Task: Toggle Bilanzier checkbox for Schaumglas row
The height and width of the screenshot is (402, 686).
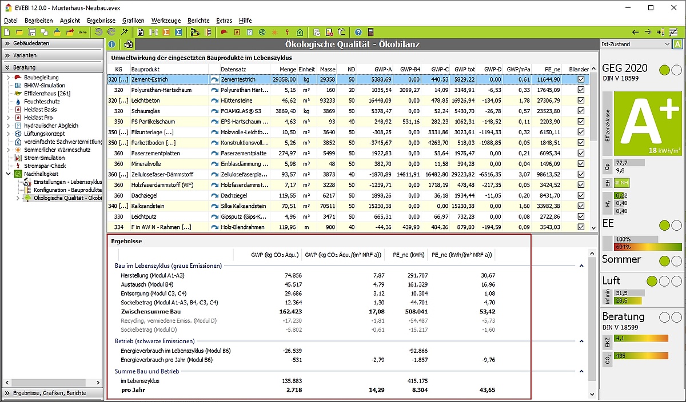Action: coord(581,111)
